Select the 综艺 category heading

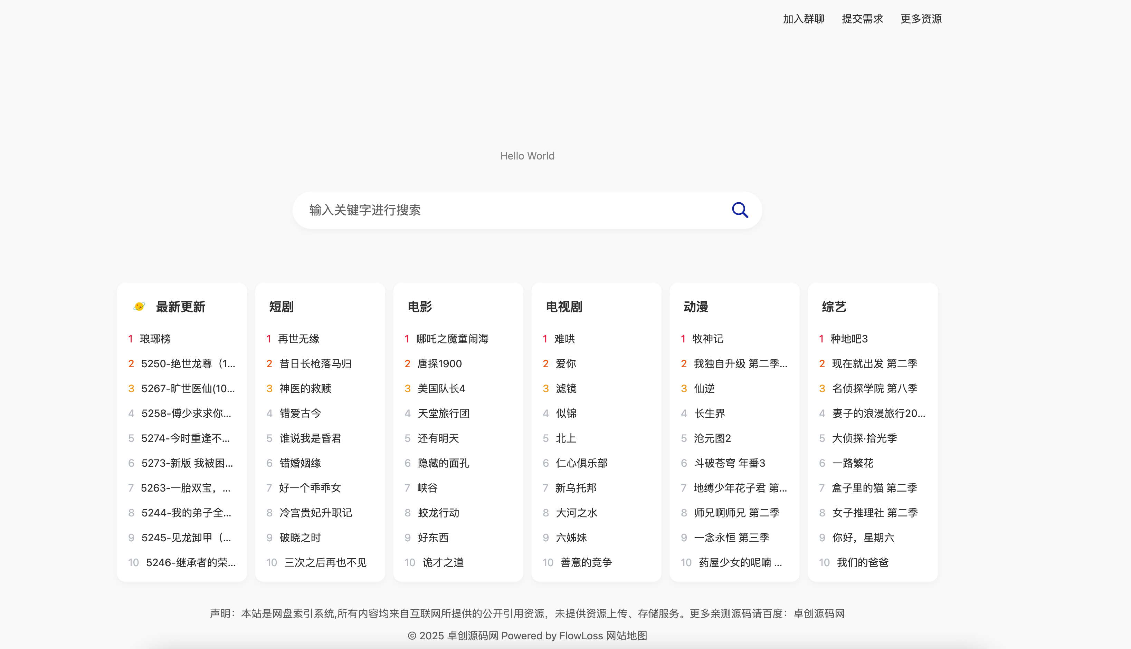click(x=834, y=307)
